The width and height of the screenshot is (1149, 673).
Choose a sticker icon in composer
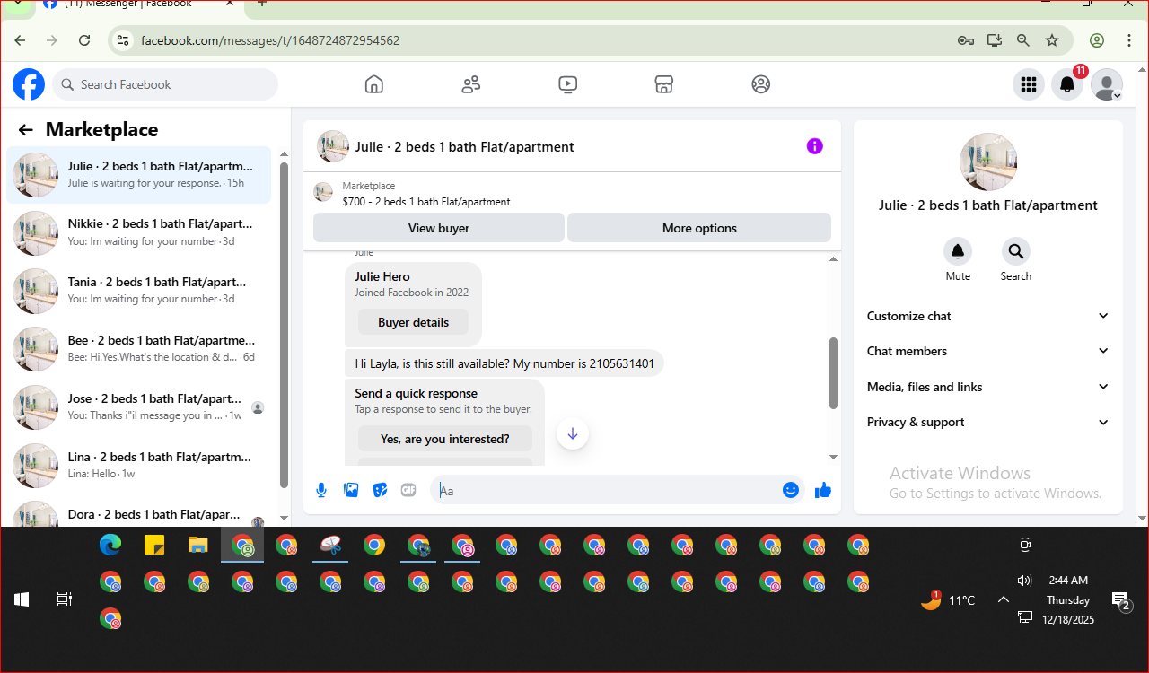point(380,490)
